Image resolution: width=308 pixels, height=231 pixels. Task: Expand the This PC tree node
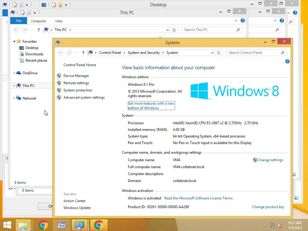[x=14, y=86]
